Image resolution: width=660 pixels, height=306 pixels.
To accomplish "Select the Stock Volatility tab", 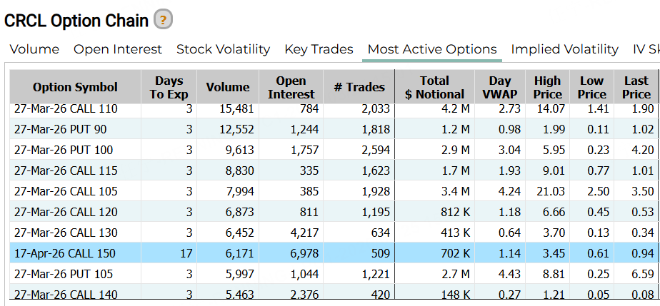I will (x=223, y=49).
